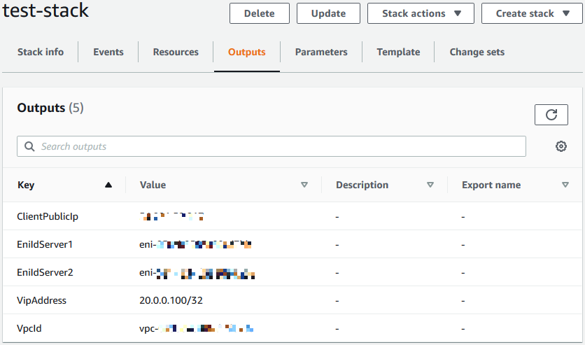Open Description column sort arrow
Image resolution: width=585 pixels, height=345 pixels.
click(430, 185)
